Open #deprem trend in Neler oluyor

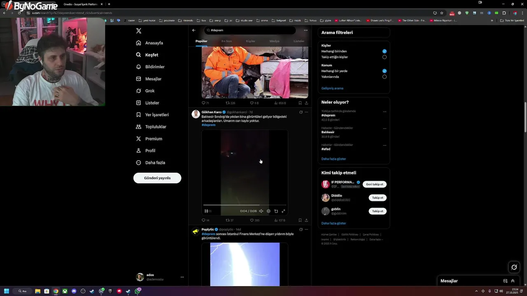tap(328, 116)
